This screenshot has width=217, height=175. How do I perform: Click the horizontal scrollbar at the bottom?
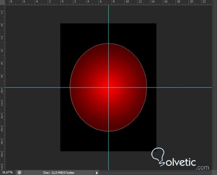(x=156, y=172)
